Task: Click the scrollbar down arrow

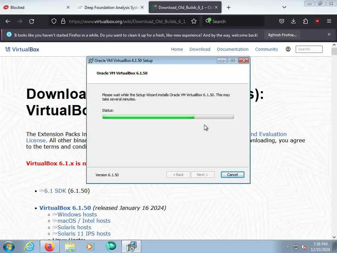Action: click(334, 237)
